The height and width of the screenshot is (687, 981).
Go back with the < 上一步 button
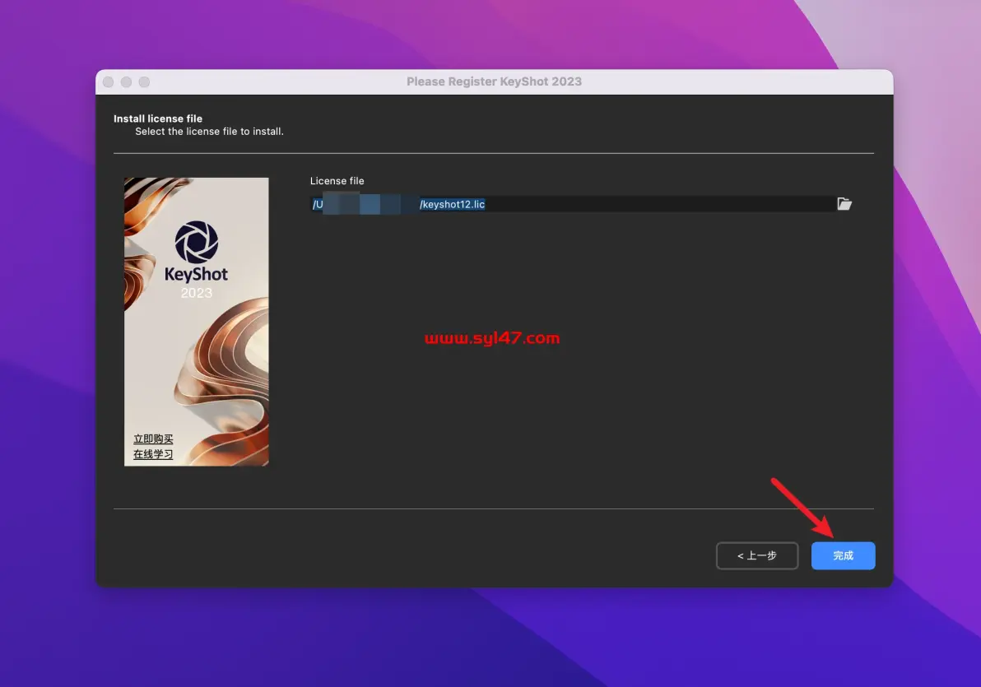(757, 555)
